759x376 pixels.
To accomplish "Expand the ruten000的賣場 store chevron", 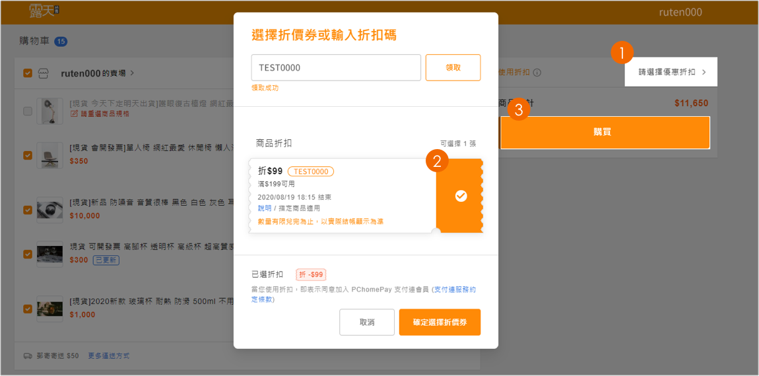I will pyautogui.click(x=132, y=73).
